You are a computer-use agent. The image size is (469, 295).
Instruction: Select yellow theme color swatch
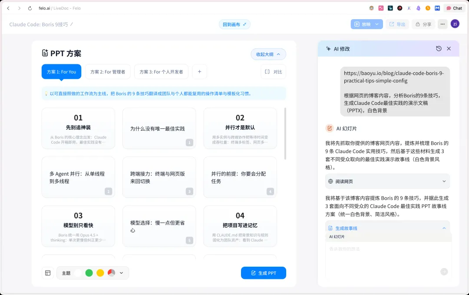pos(100,273)
